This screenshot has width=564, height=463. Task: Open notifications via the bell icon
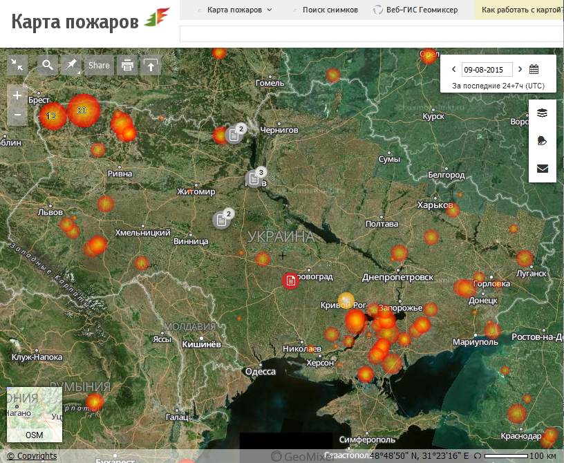pyautogui.click(x=542, y=139)
